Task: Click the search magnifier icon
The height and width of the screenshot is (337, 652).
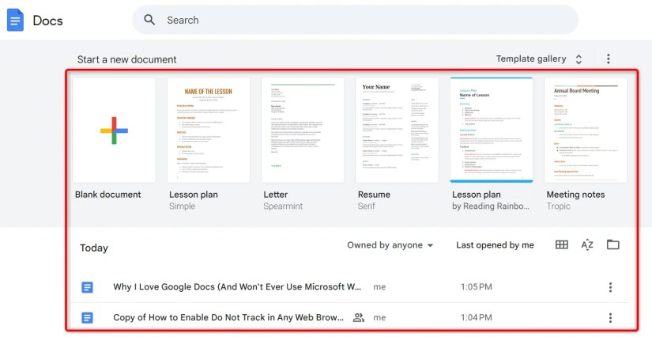Action: pos(149,20)
